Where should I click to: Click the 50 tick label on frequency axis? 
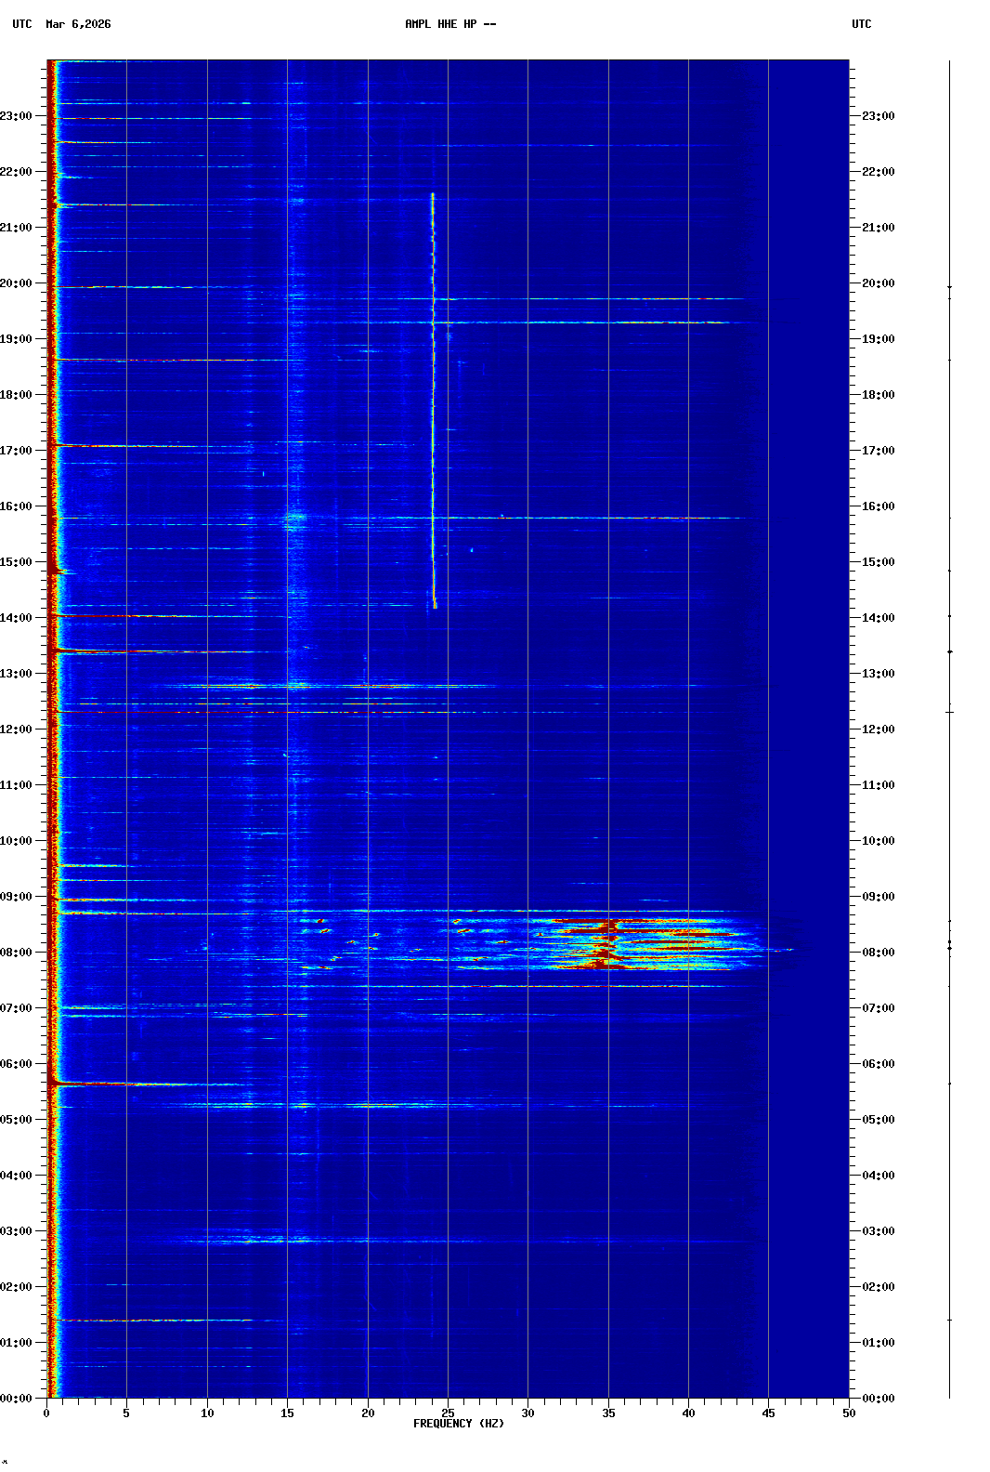click(849, 1413)
